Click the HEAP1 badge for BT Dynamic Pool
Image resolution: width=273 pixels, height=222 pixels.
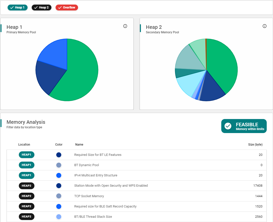(x=26, y=165)
